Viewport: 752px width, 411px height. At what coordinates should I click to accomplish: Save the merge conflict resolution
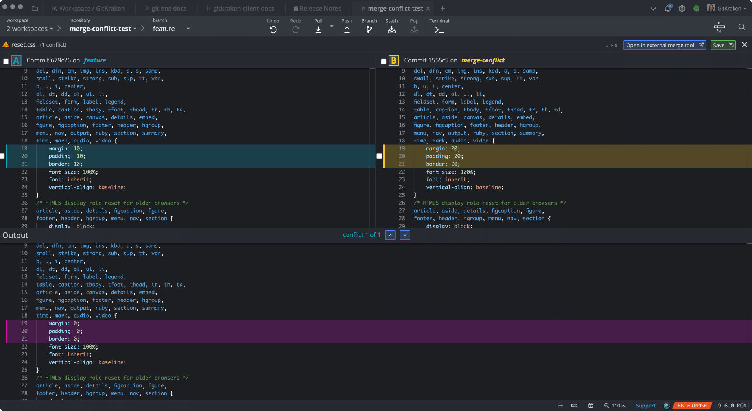pyautogui.click(x=723, y=45)
